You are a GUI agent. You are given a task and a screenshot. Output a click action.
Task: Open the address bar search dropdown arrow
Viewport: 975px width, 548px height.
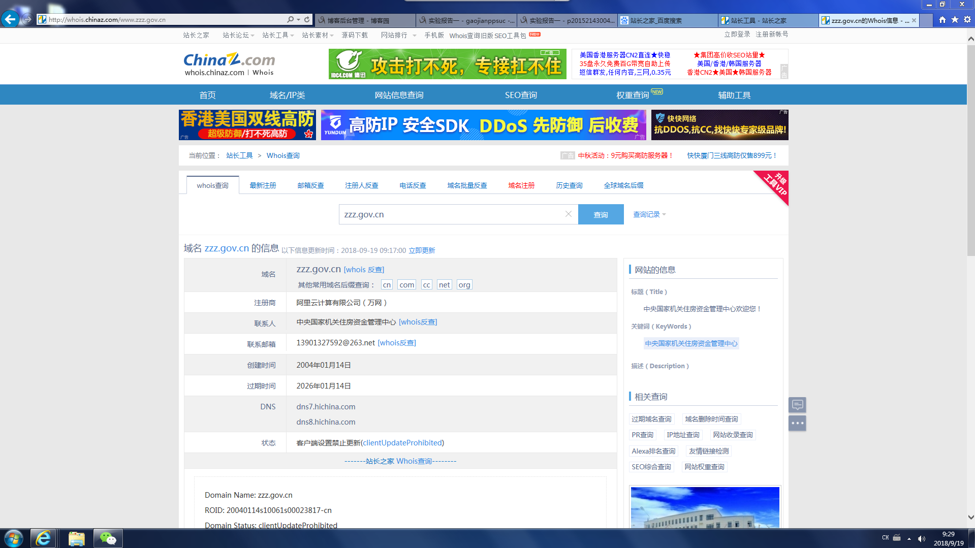tap(298, 19)
